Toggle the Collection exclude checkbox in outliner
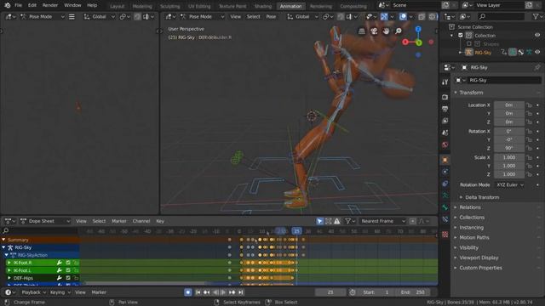 click(460, 36)
